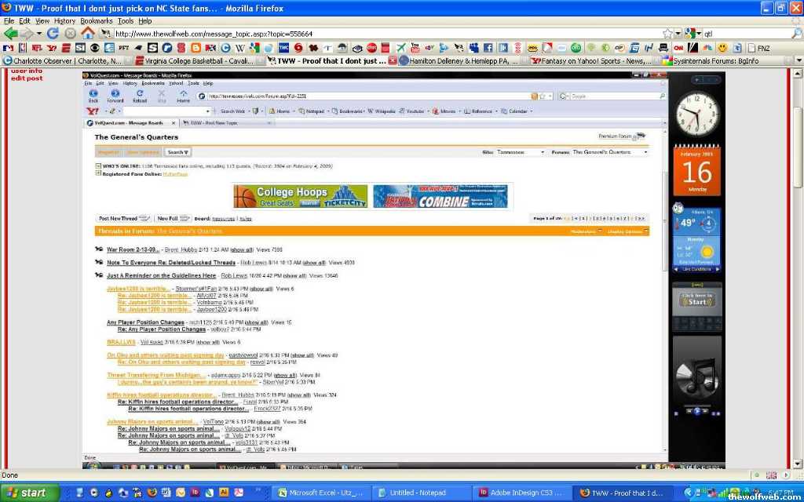Bookmark this page with the star icon
Screen dimensions: 804x502
point(667,34)
